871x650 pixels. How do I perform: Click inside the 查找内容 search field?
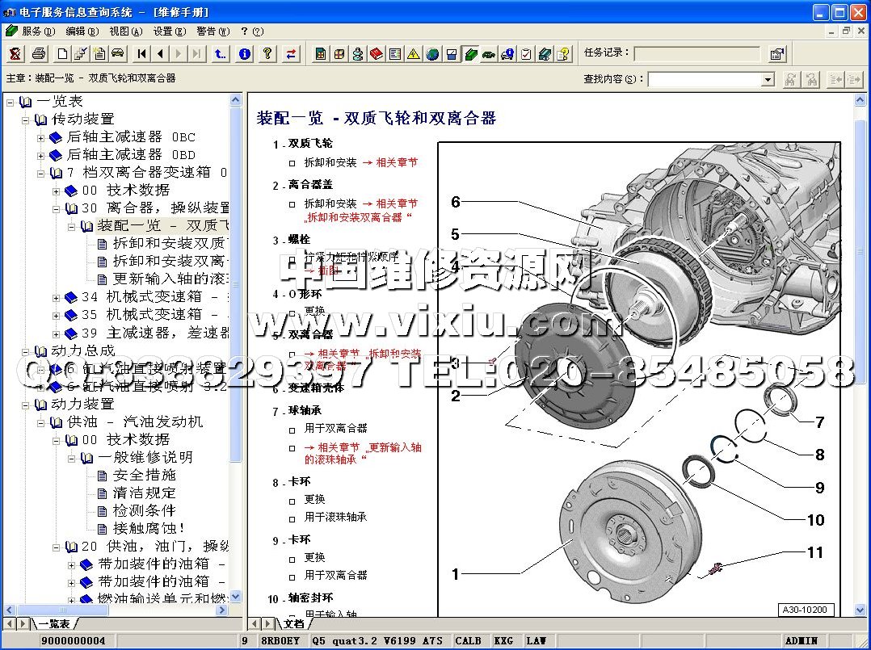[704, 80]
